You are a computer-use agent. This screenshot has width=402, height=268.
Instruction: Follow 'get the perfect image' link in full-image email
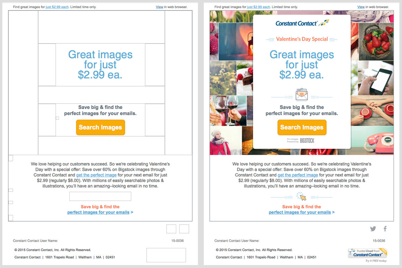pos(298,175)
